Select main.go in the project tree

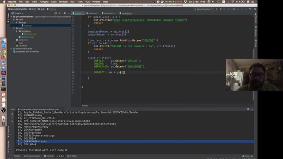coord(28,26)
